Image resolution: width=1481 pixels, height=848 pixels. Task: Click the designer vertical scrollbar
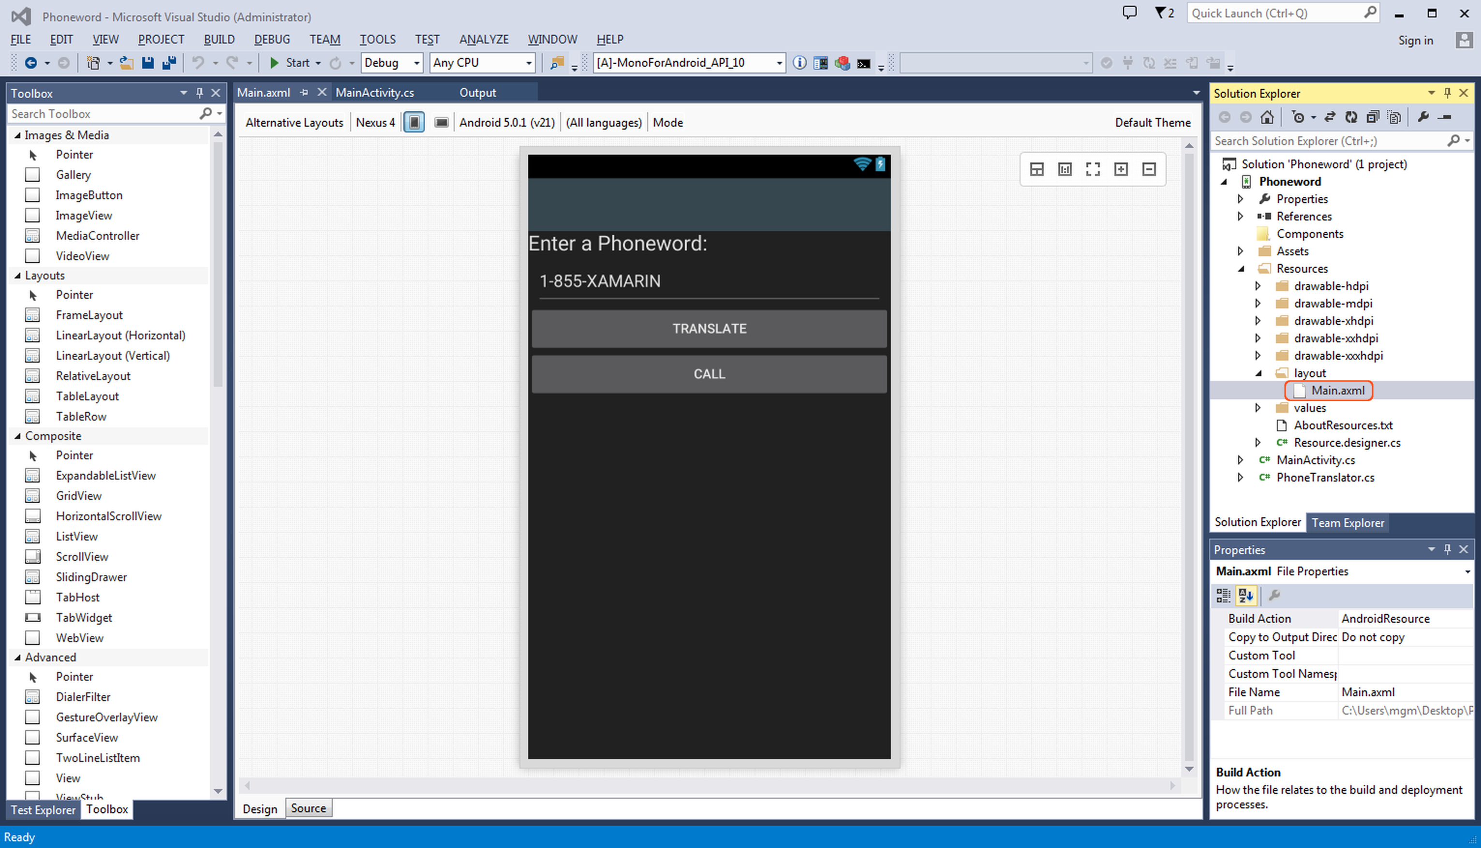tap(1188, 454)
